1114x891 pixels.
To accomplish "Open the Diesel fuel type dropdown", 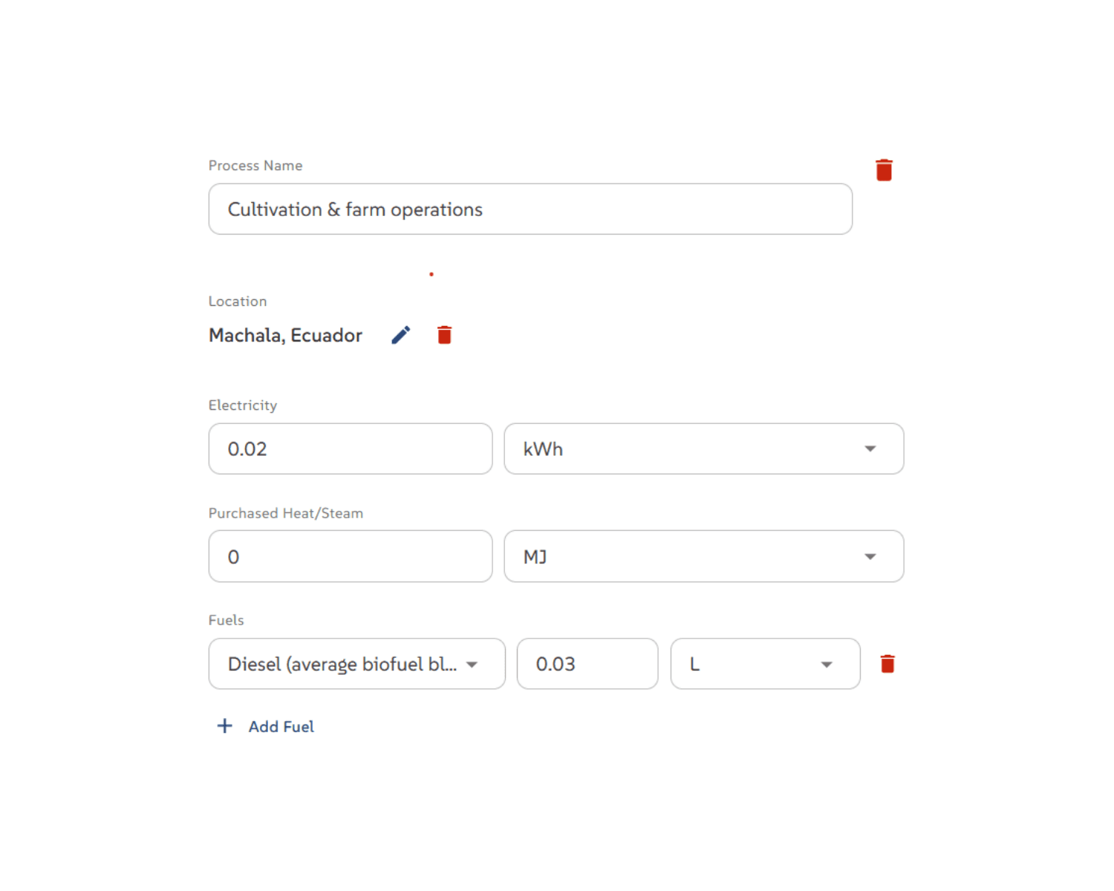I will [356, 664].
